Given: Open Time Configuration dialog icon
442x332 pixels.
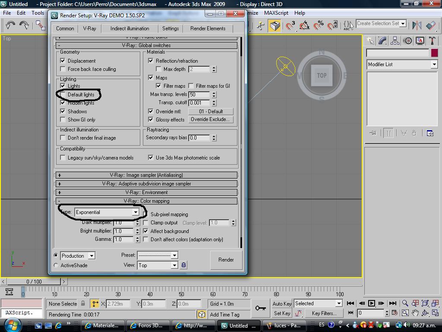Looking at the screenshot, I should 395,313.
